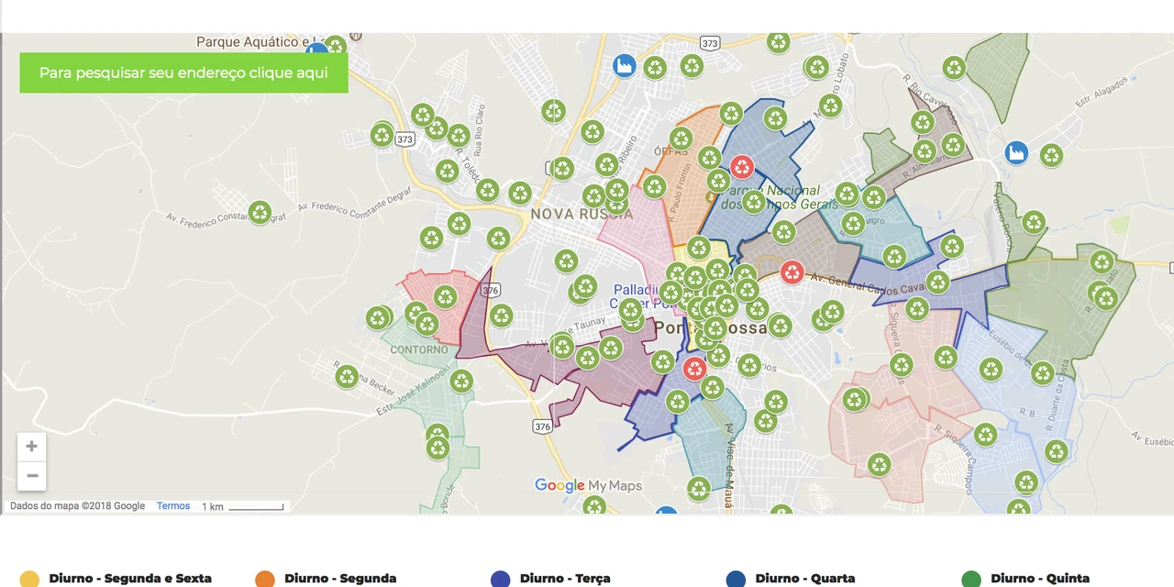Select blue factory marker left of Estr. Alagados
Viewport: 1174px width, 587px height.
[x=1015, y=152]
